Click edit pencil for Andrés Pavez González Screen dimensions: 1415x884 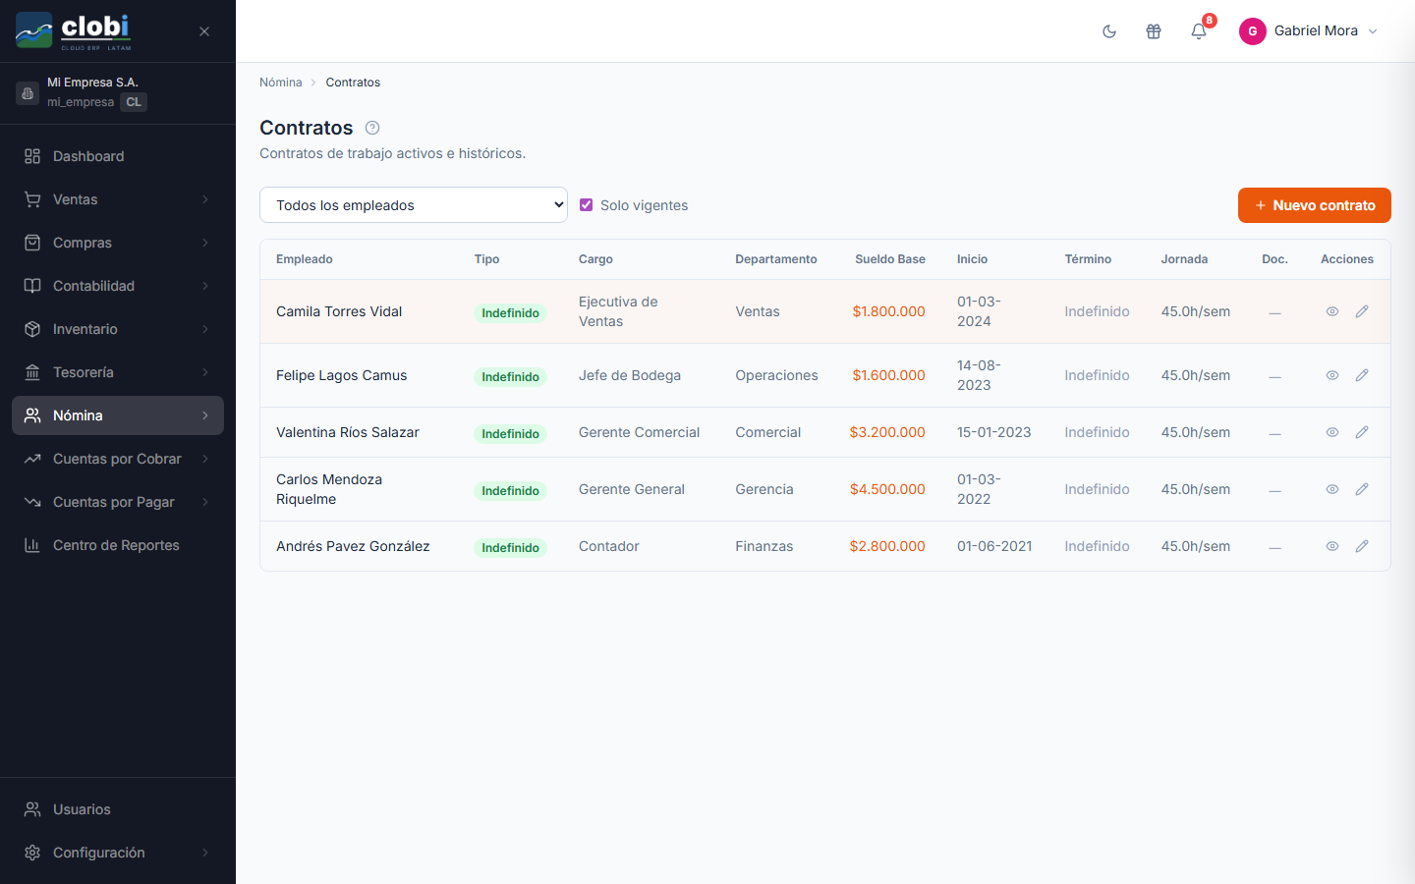tap(1362, 546)
